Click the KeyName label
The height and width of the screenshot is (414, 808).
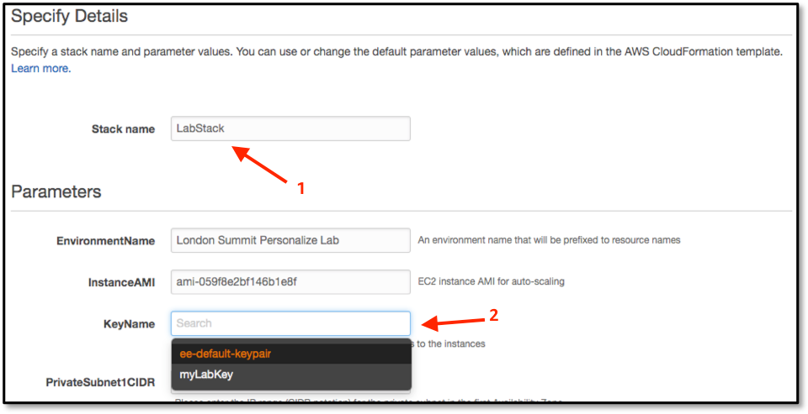[x=129, y=324]
